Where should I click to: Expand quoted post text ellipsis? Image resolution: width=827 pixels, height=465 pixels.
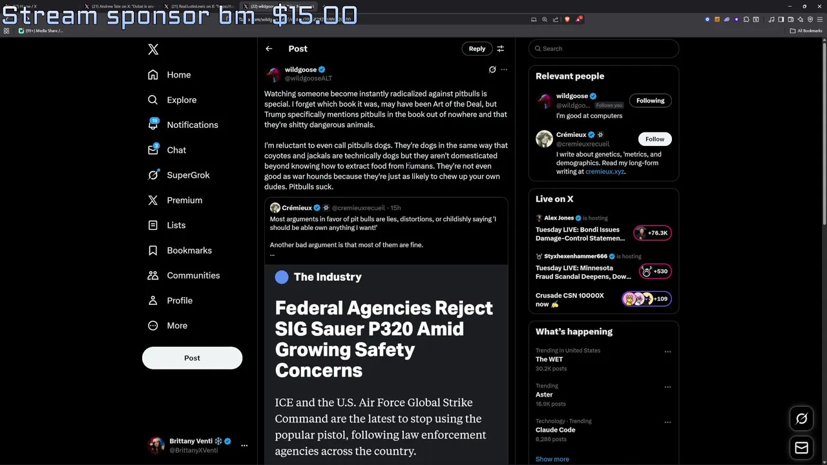click(272, 254)
